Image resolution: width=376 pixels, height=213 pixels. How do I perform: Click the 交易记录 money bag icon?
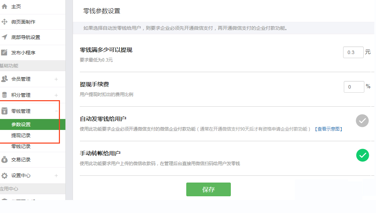point(4,160)
